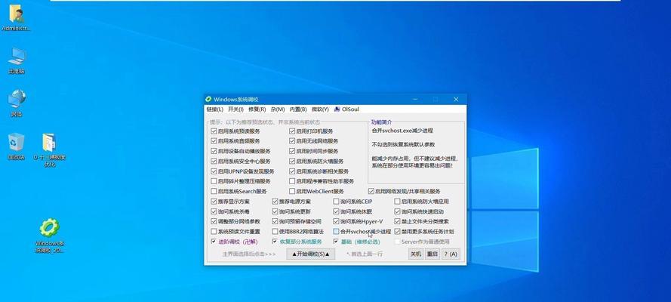Image resolution: width=671 pixels, height=302 pixels.
Task: Open the 修复(R) menu
Action: [x=257, y=109]
